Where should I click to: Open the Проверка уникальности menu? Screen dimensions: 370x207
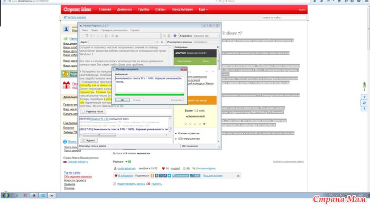click(x=114, y=31)
